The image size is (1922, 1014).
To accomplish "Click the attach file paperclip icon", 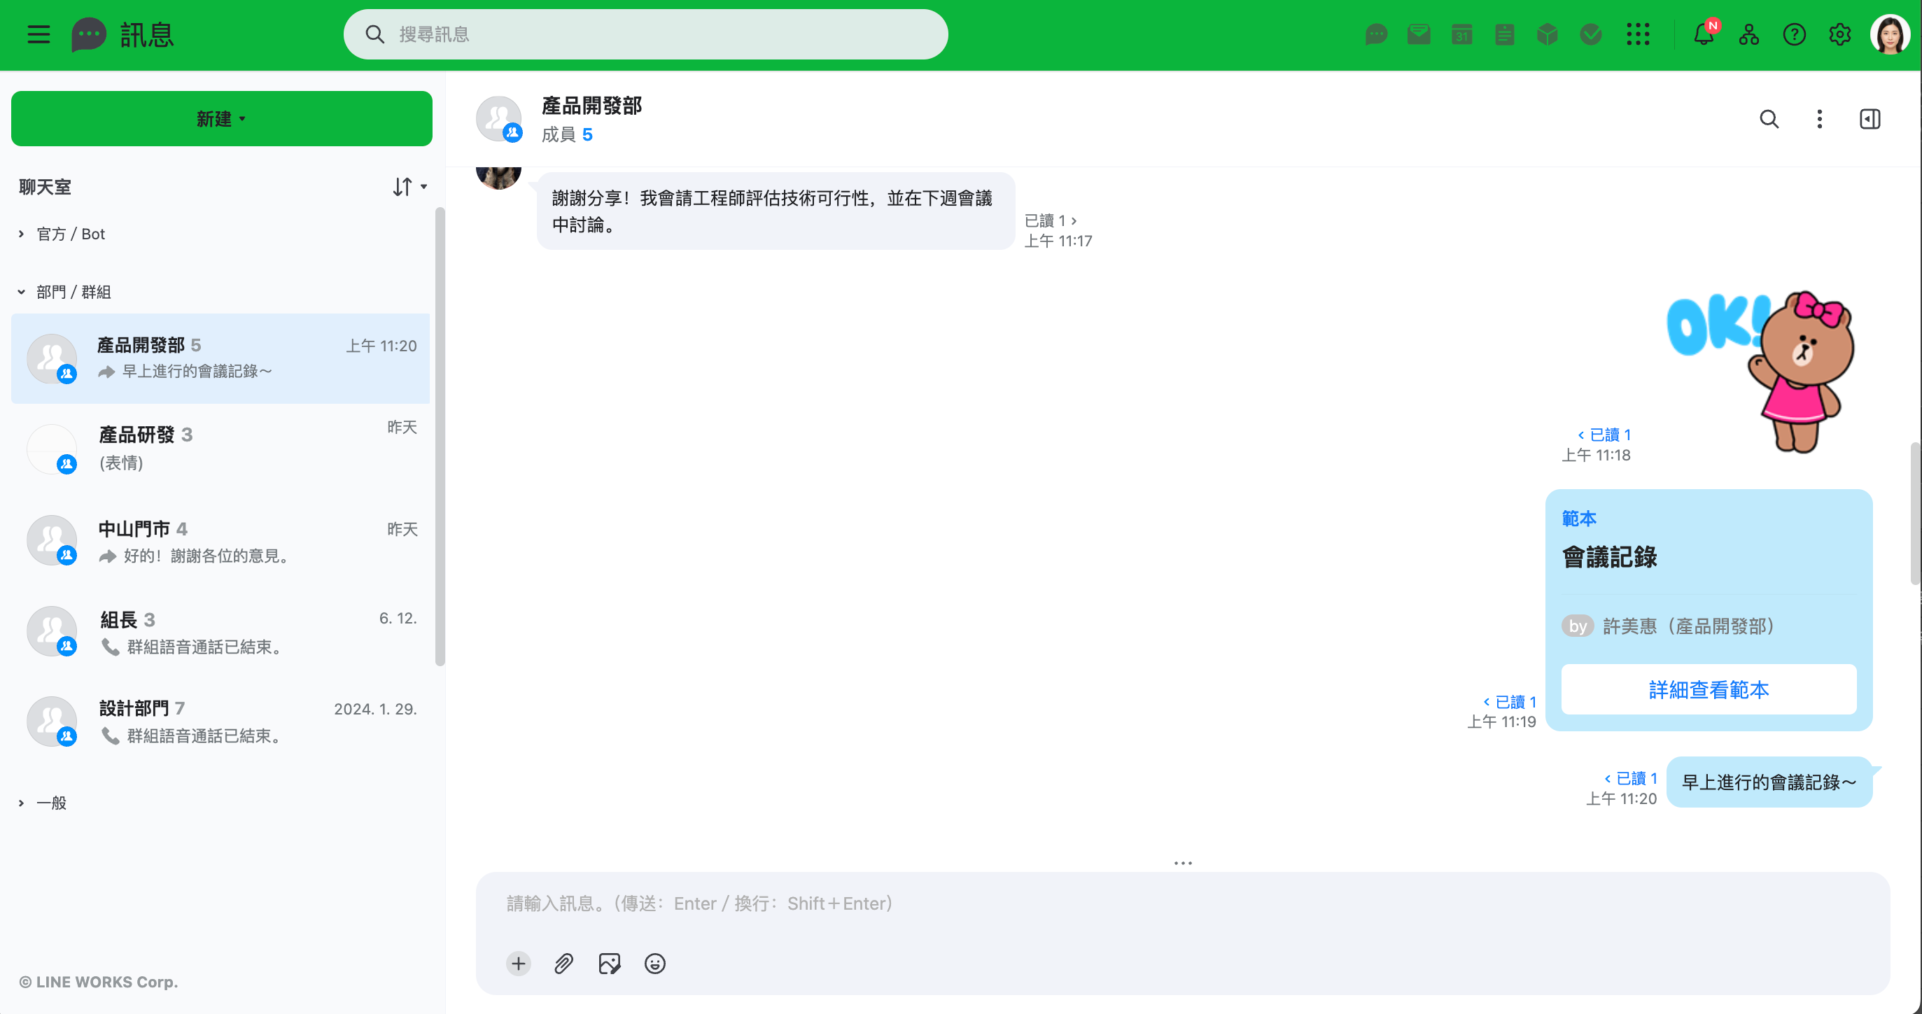I will [563, 963].
